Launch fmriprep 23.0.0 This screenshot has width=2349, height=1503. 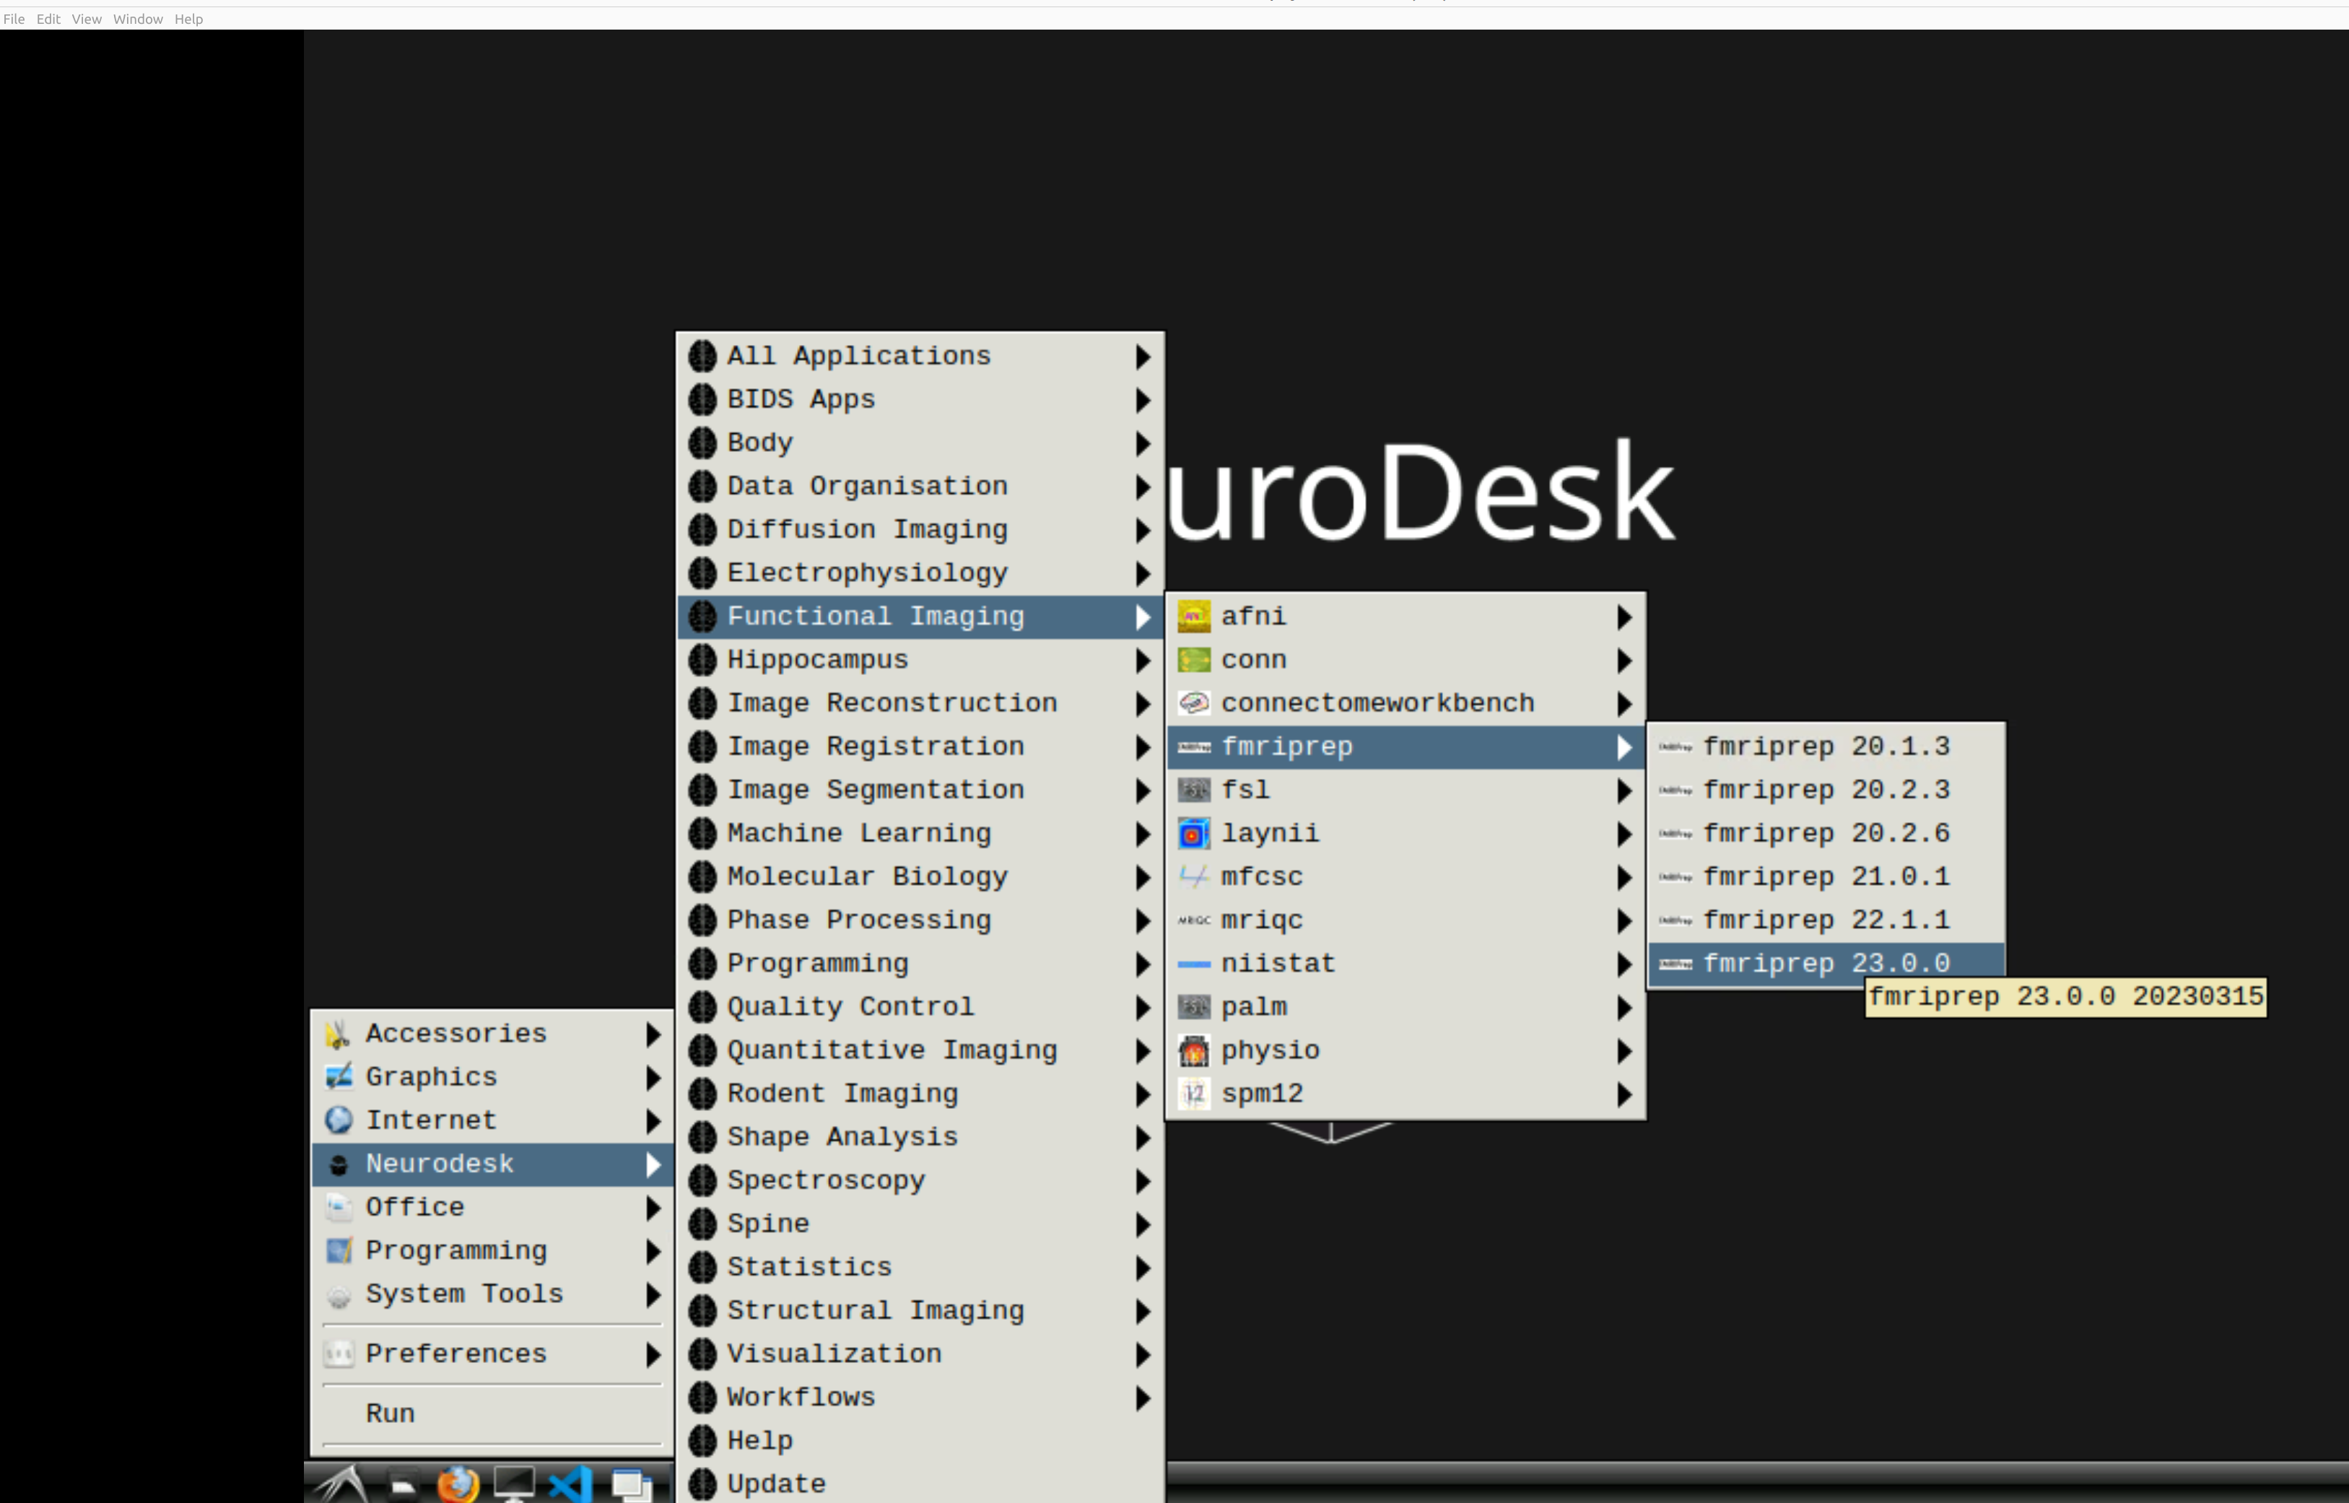tap(1825, 963)
